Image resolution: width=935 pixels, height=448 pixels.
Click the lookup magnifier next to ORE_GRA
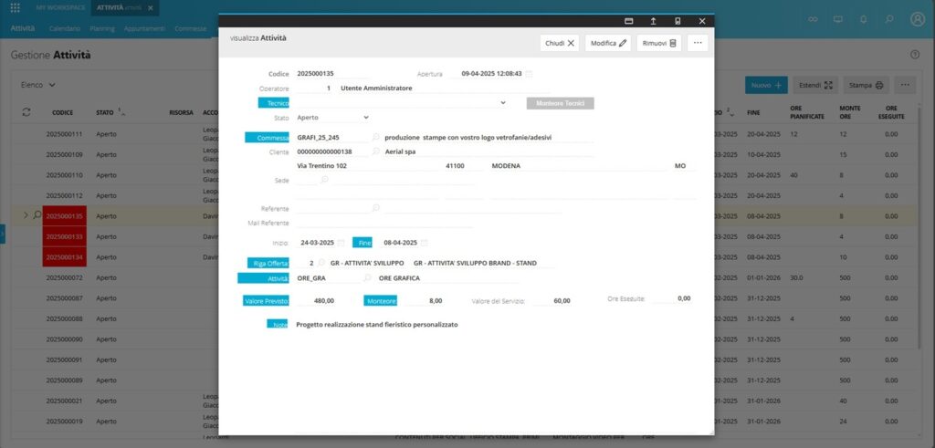coord(368,277)
